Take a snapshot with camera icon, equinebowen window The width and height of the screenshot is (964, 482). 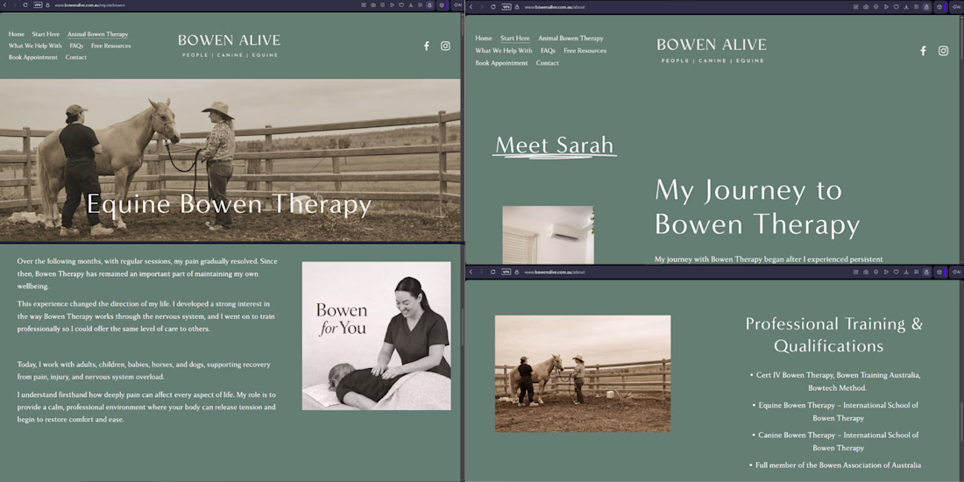pos(373,5)
